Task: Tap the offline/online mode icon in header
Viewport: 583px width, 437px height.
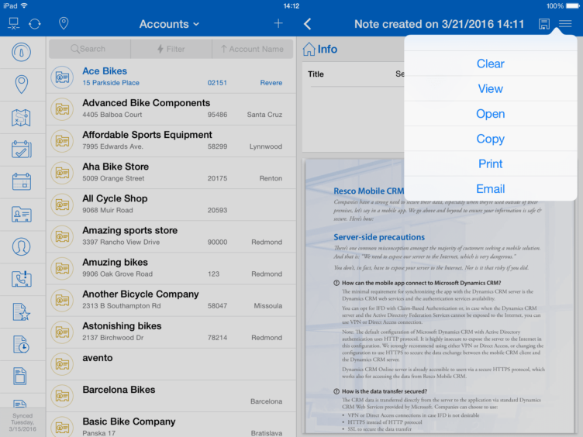Action: pos(14,24)
